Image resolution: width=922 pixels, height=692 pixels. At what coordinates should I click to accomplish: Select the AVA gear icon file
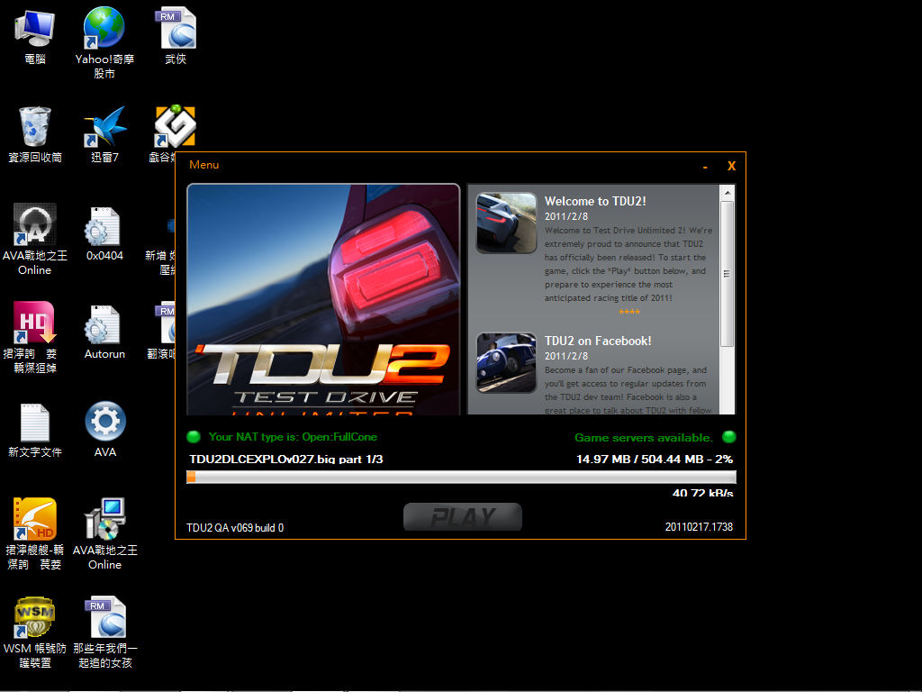point(104,423)
